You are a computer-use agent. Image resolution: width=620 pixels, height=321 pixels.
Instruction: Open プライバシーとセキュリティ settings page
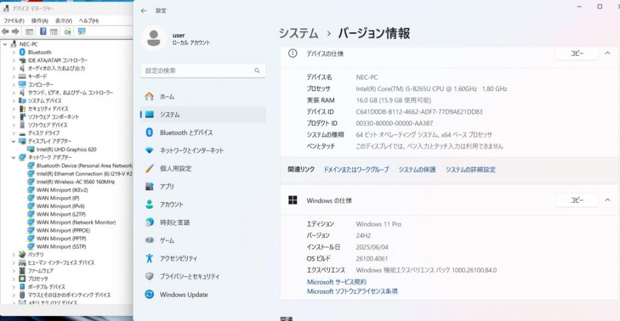tap(203, 276)
